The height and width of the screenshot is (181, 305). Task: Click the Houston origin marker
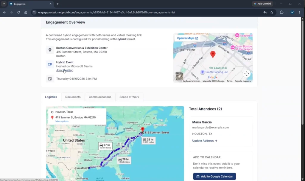[88, 168]
